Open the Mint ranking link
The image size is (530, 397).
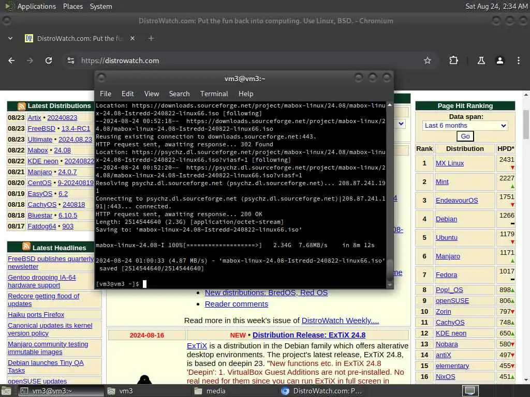442,182
